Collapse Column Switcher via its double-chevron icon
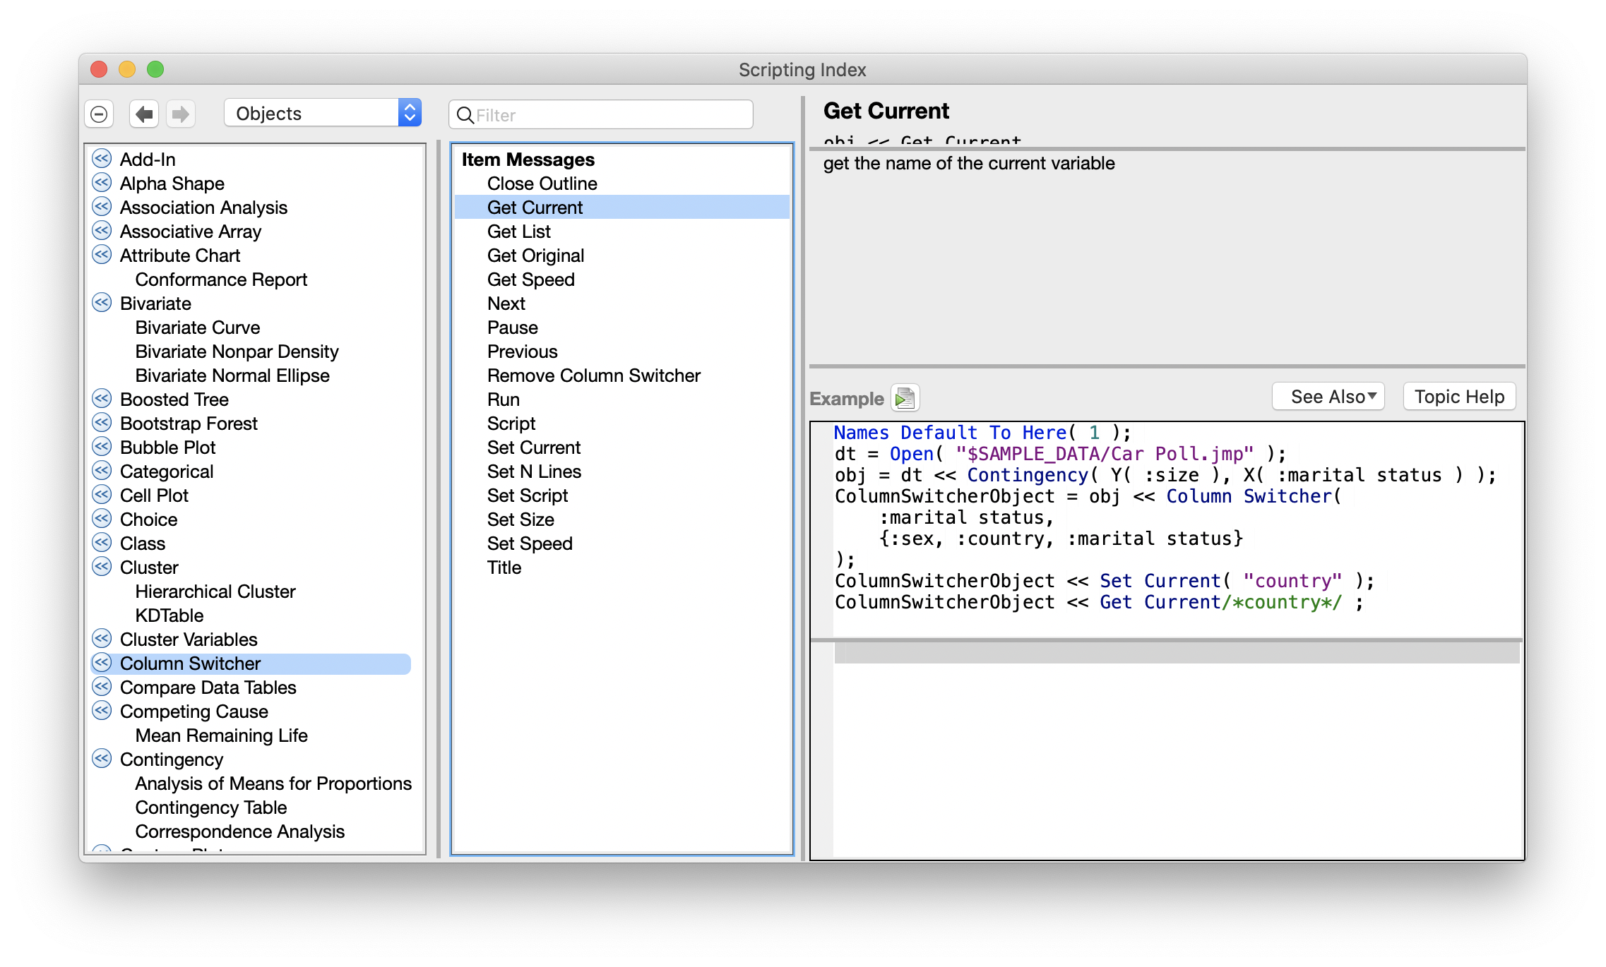Image resolution: width=1606 pixels, height=967 pixels. tap(102, 663)
